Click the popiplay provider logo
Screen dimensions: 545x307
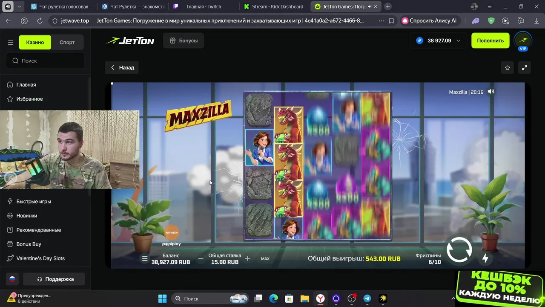171,244
